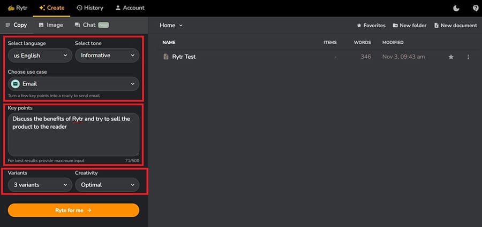
Task: Click the New folder icon
Action: point(395,26)
